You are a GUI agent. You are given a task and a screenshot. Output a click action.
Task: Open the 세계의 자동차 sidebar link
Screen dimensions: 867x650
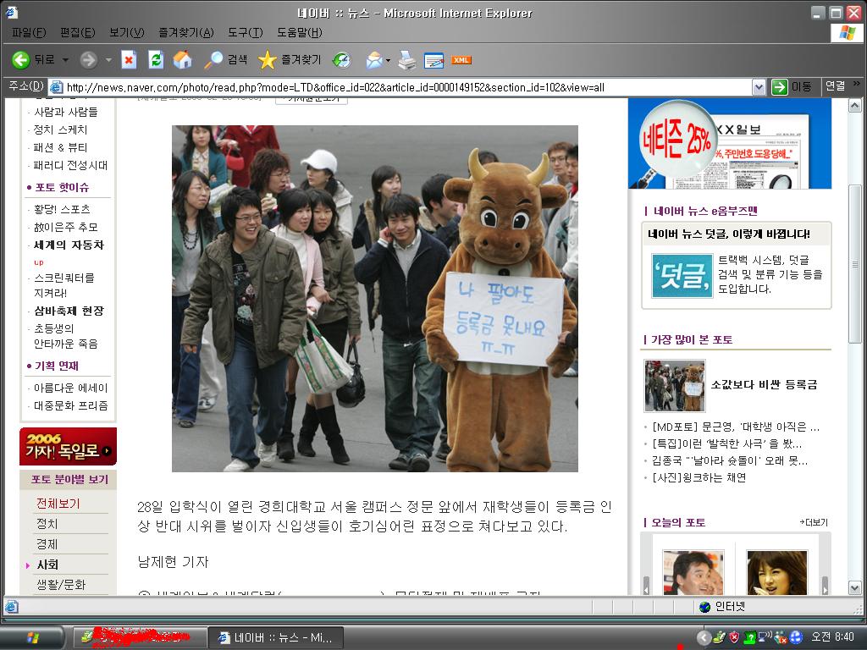pos(69,245)
